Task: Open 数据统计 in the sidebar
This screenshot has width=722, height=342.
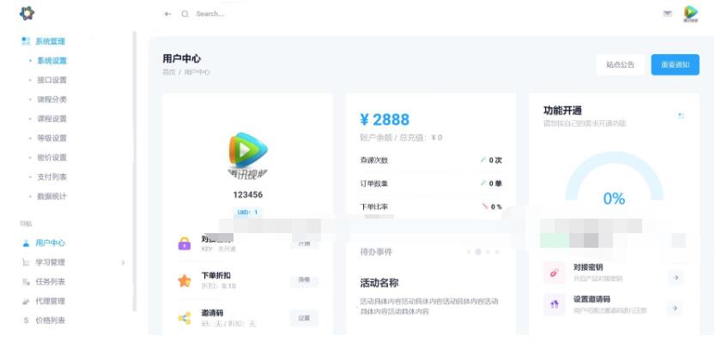Action: click(x=52, y=195)
